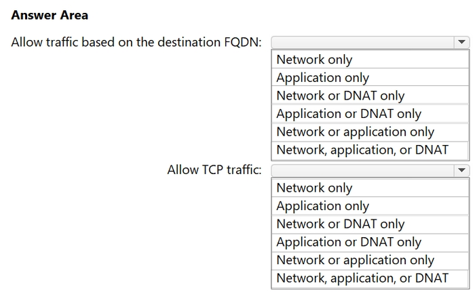Choose 'Network or DNAT only' for TCP traffic
This screenshot has width=475, height=292.
(370, 224)
